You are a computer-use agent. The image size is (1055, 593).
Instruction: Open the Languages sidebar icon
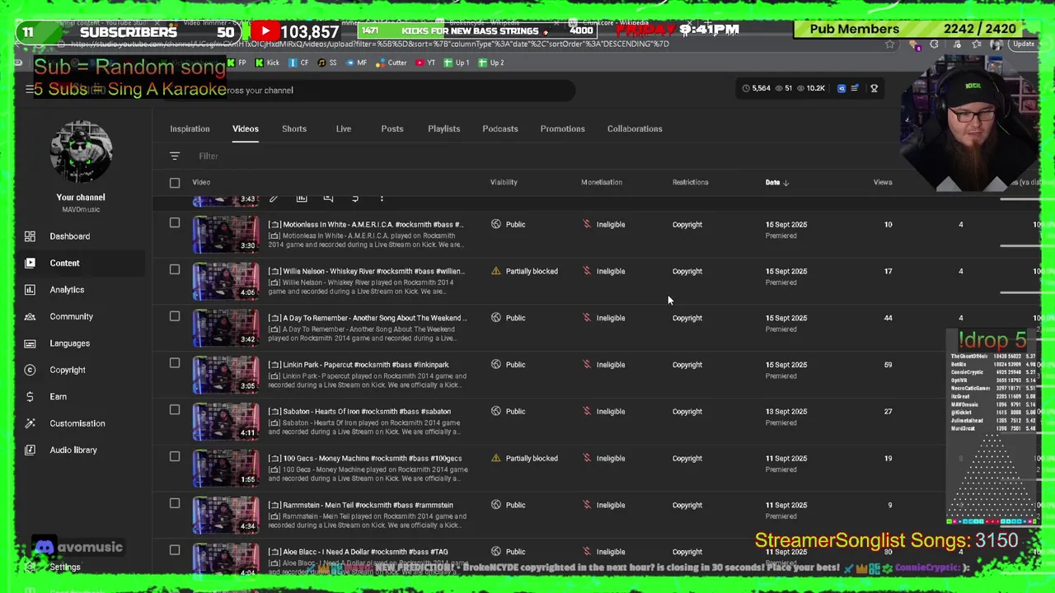pyautogui.click(x=30, y=343)
